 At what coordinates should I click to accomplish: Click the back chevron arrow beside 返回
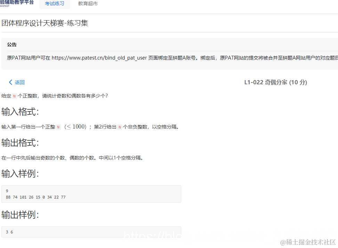(11, 82)
